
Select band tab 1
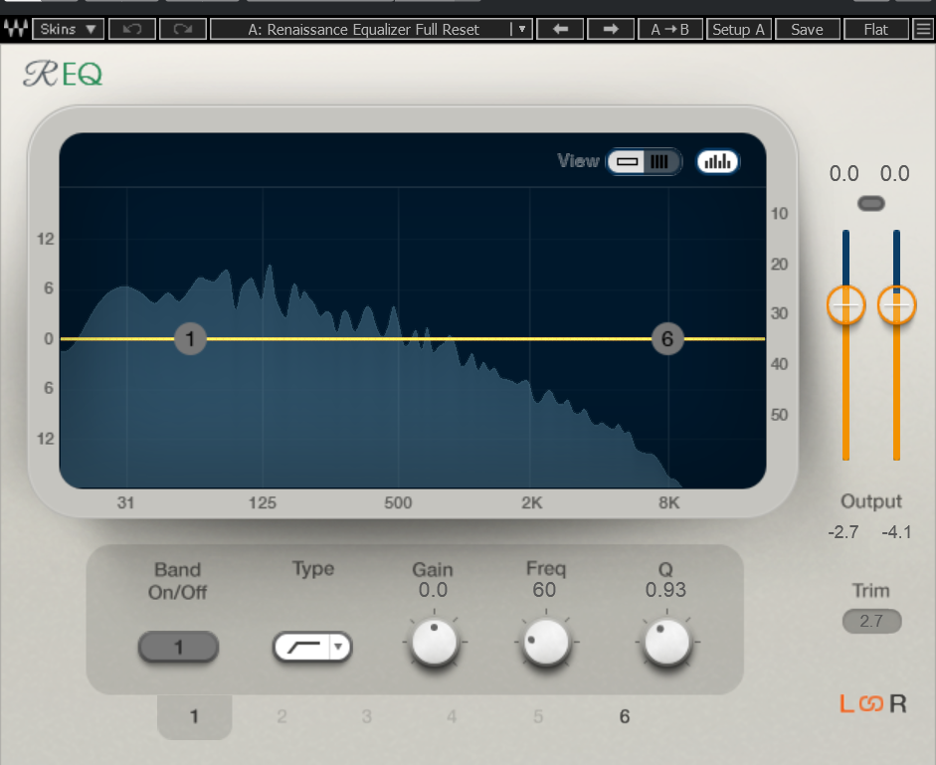195,716
